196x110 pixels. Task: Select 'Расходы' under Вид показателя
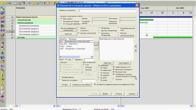pyautogui.click(x=84, y=67)
